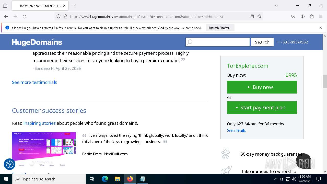Call the +1-303-893-0552 phone link
The image size is (327, 184).
292,42
